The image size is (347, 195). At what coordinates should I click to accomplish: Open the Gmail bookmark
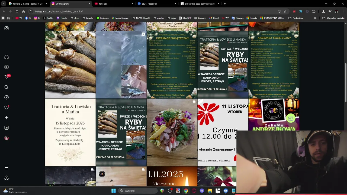214,18
